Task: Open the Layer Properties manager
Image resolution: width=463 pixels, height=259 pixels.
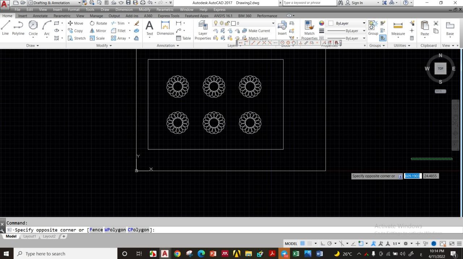Action: click(203, 29)
